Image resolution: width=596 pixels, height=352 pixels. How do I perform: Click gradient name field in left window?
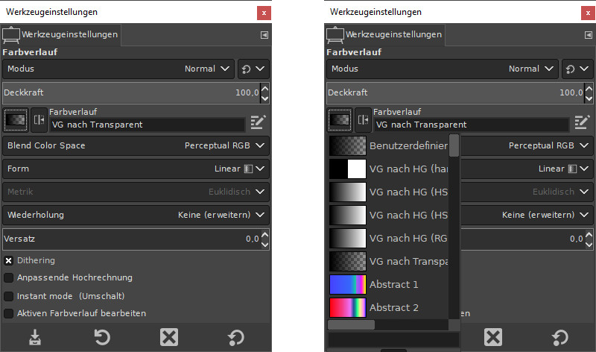[147, 125]
